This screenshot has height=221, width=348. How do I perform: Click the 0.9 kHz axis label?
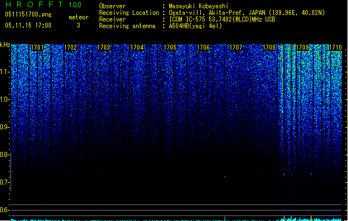click(5, 127)
